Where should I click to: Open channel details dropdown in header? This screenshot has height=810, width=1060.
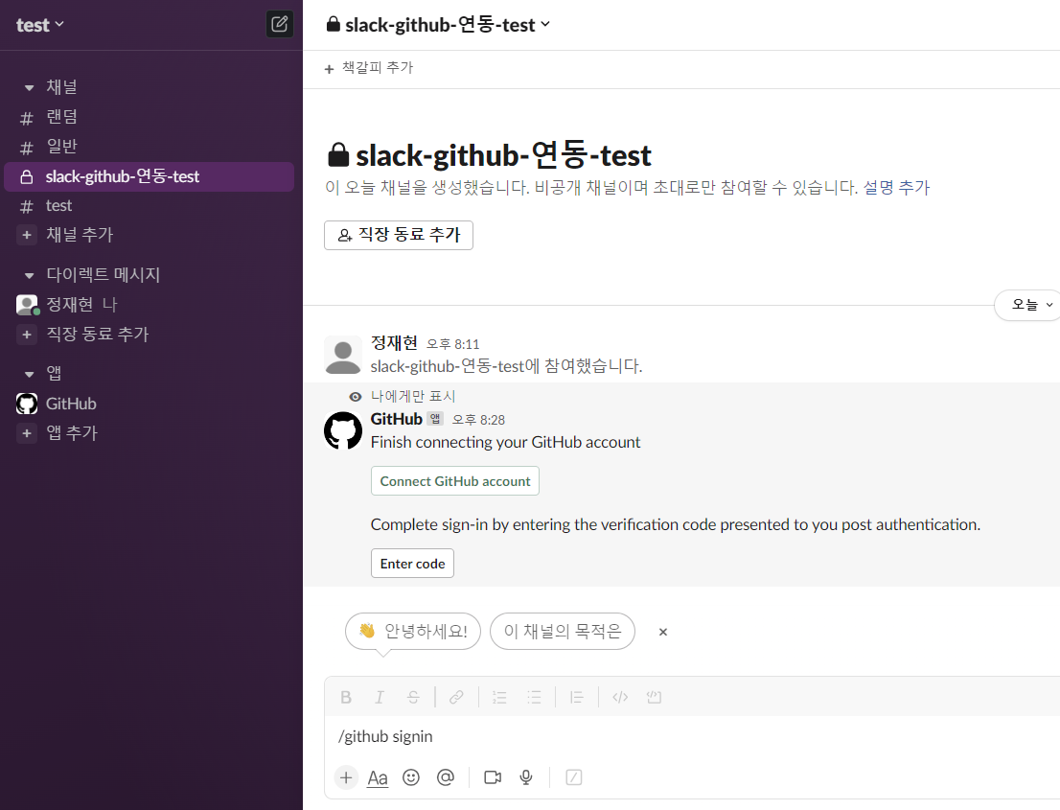[439, 24]
